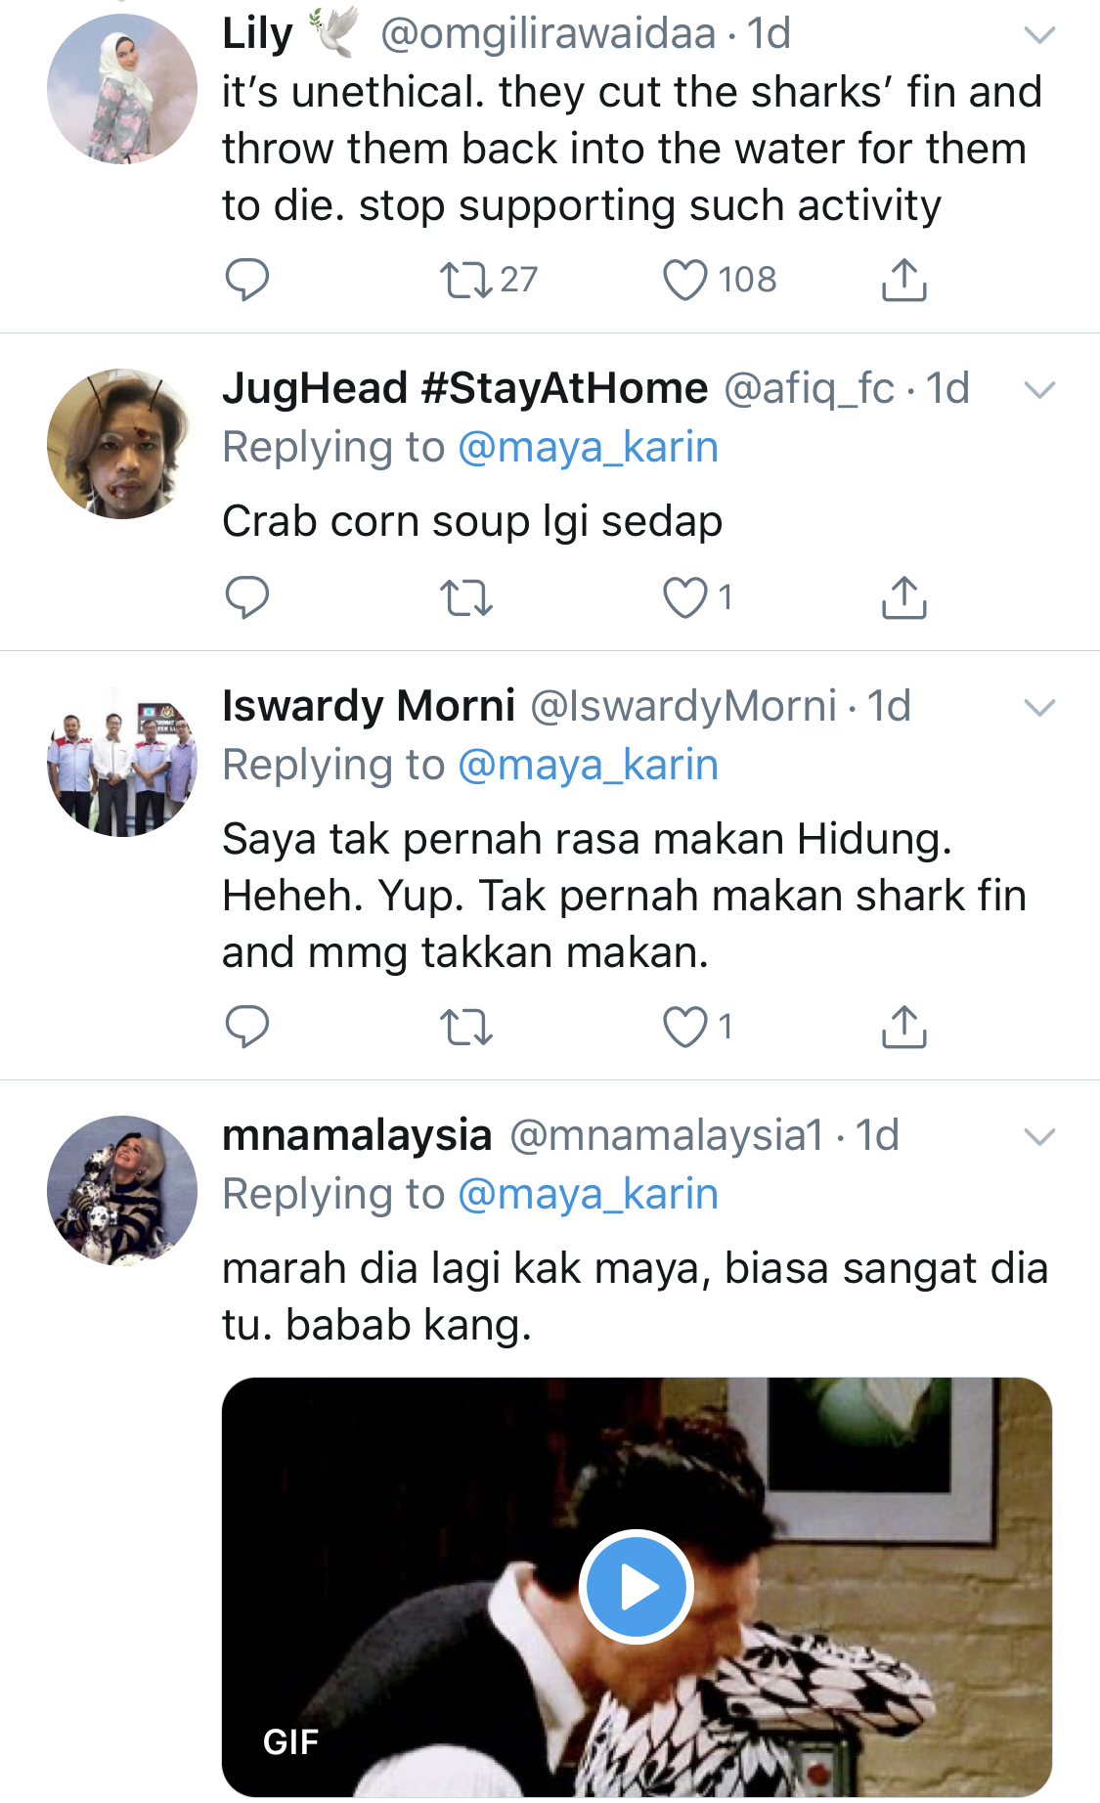Expand options chevron on JugHead's tweet
1100x1803 pixels.
[x=1038, y=390]
